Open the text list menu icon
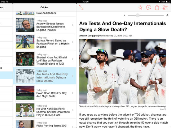Viewport: 171px width, 128px height. coord(165,7)
